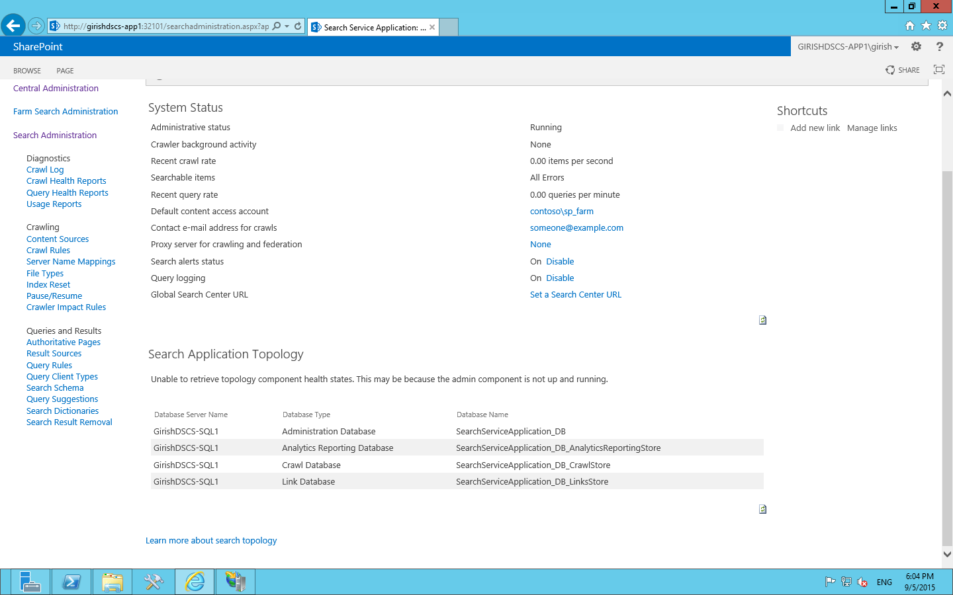Open the SharePoint products taskbar icon
Screen dimensions: 953x595
236,582
